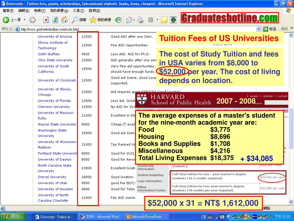The height and width of the screenshot is (221, 294).
Task: Open the 編輯(E) menu
Action: (24, 11)
